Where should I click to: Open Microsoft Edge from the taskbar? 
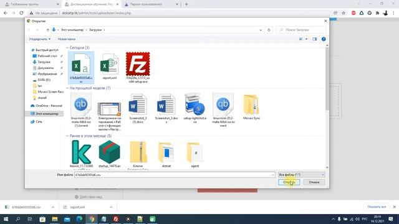pos(79,219)
